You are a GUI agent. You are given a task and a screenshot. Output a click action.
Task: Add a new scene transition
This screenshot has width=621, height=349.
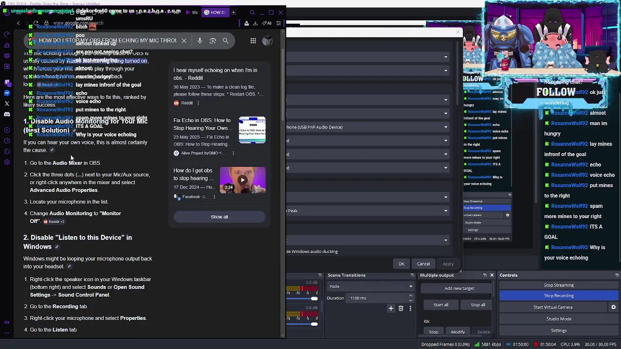[391, 308]
